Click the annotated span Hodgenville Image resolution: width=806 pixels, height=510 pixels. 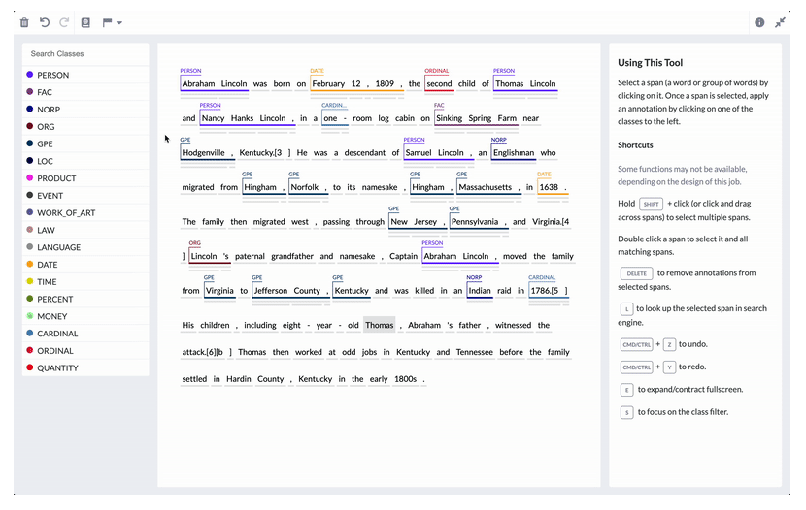point(204,153)
